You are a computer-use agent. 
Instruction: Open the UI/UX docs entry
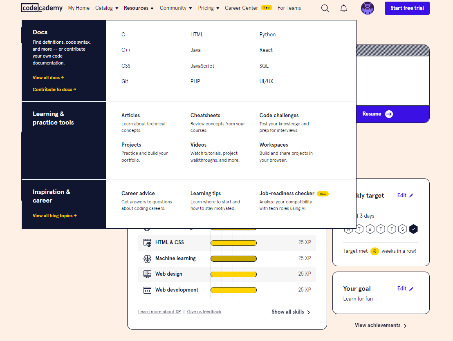pyautogui.click(x=266, y=81)
